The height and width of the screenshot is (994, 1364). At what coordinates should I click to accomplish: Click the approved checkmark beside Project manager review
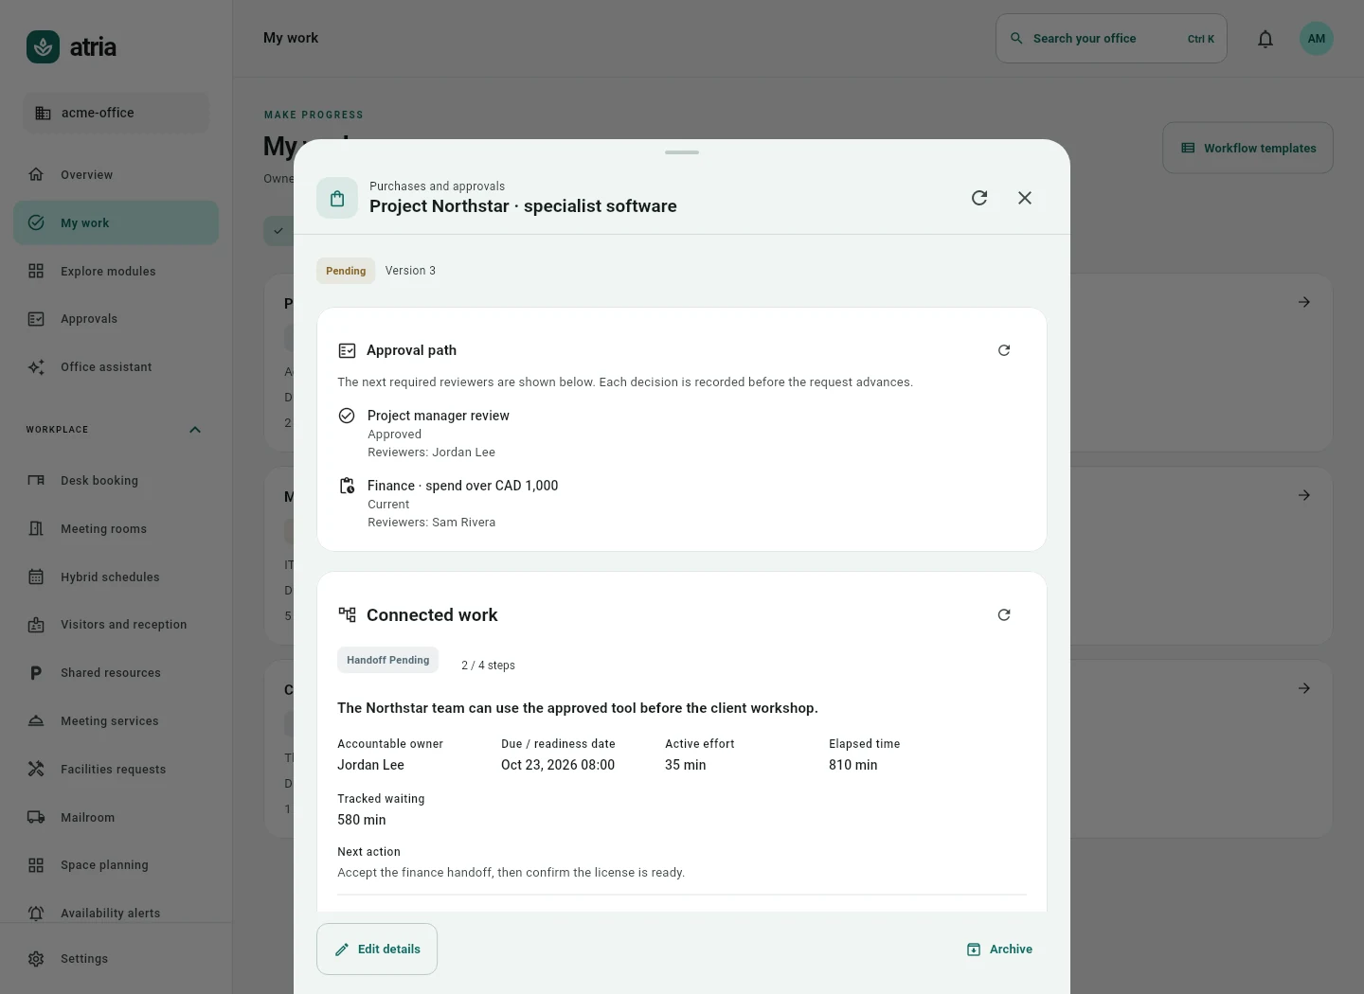(347, 416)
